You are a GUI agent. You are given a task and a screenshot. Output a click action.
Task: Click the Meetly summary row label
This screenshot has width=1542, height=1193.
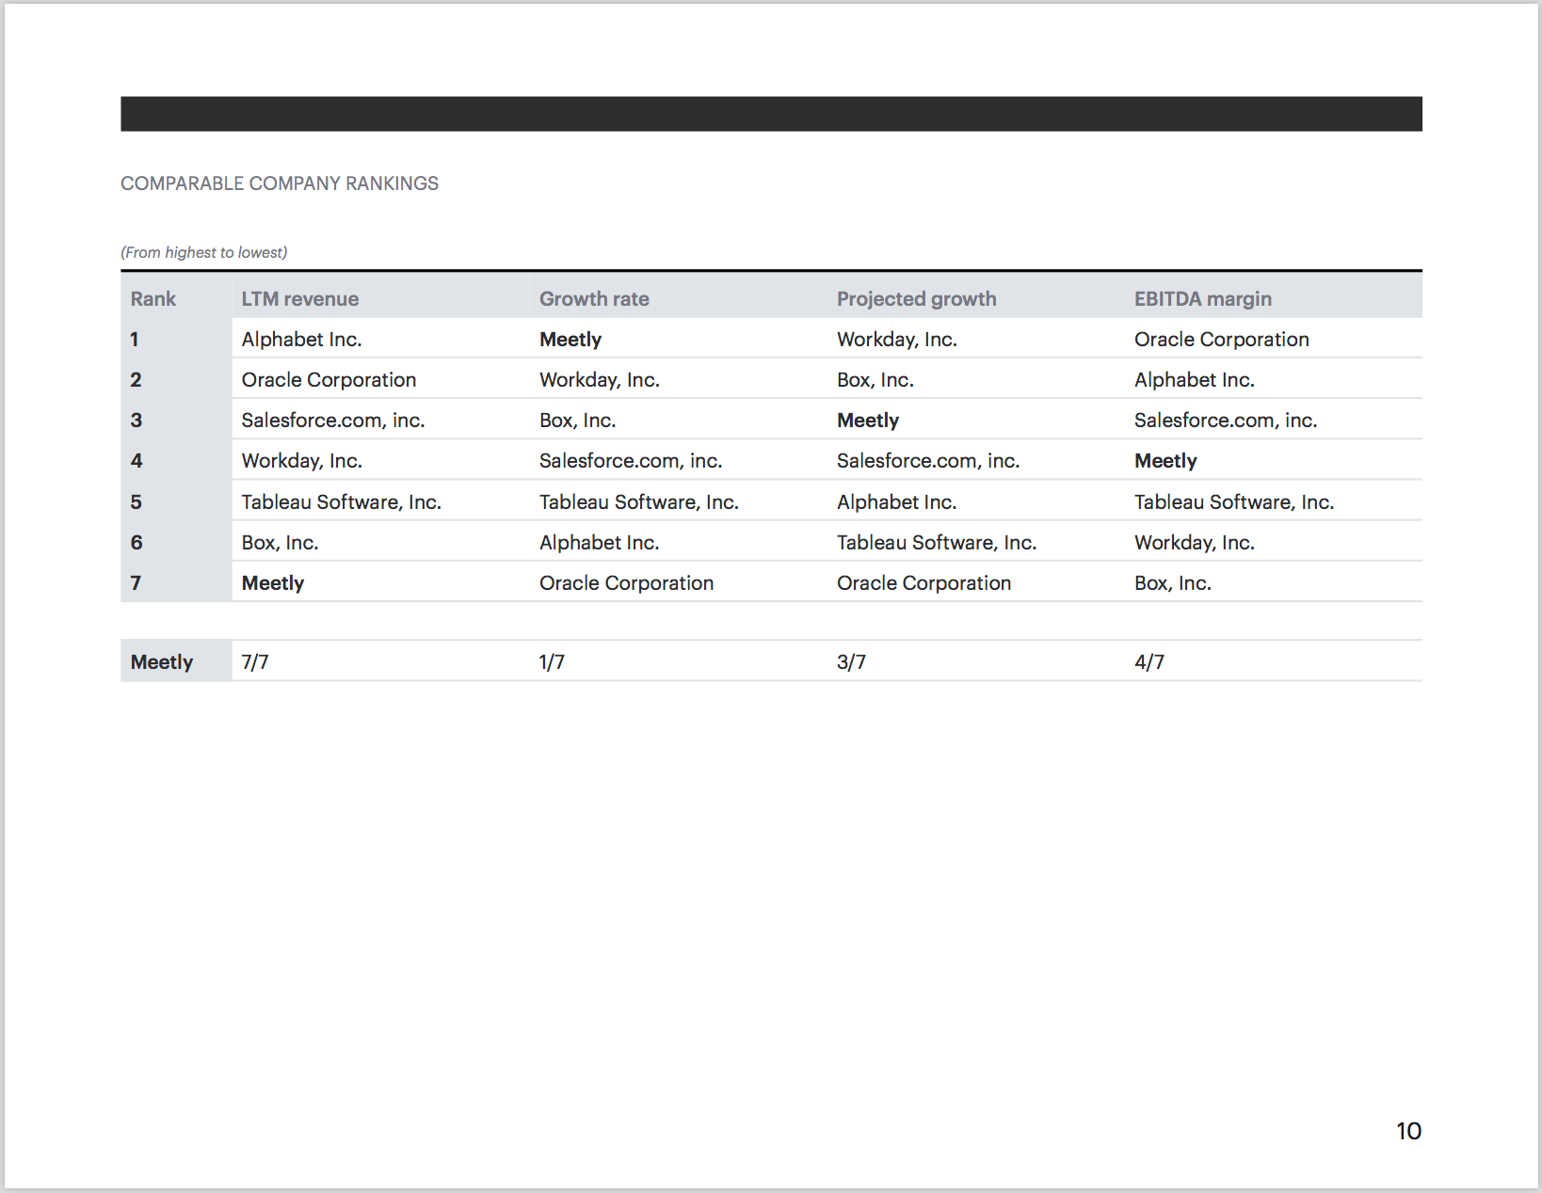tap(162, 662)
